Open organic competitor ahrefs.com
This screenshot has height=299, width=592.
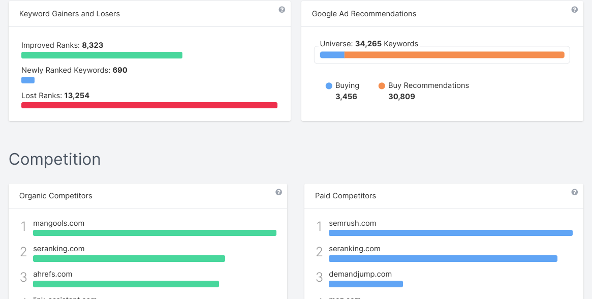click(52, 274)
